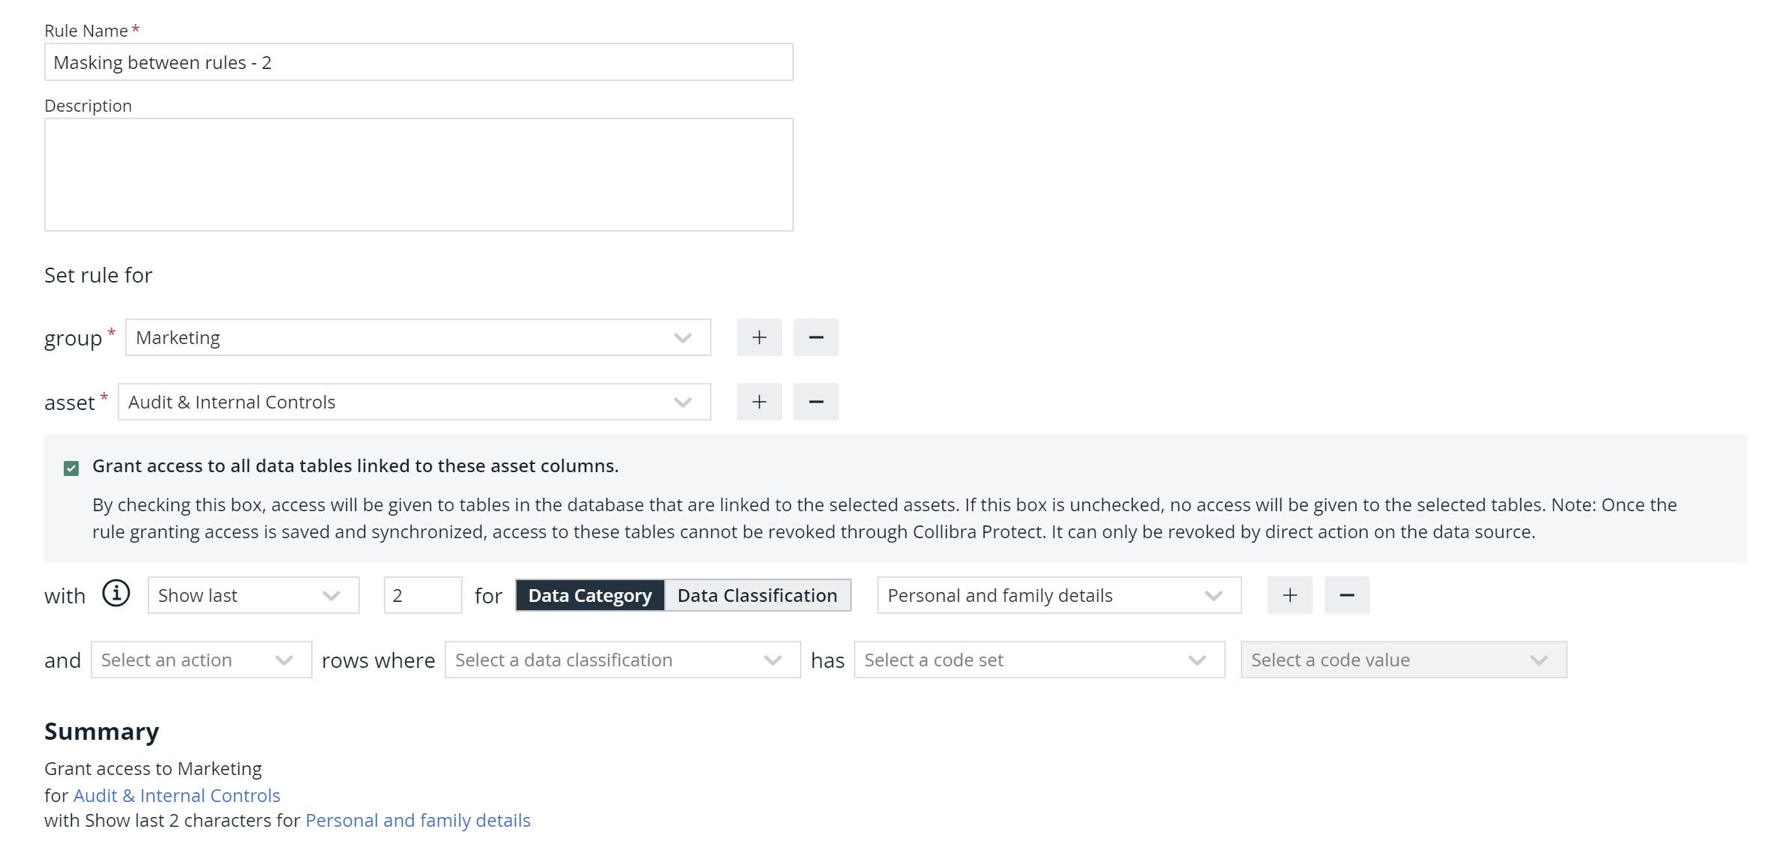Open the Personal and family details dropdown

[1059, 595]
